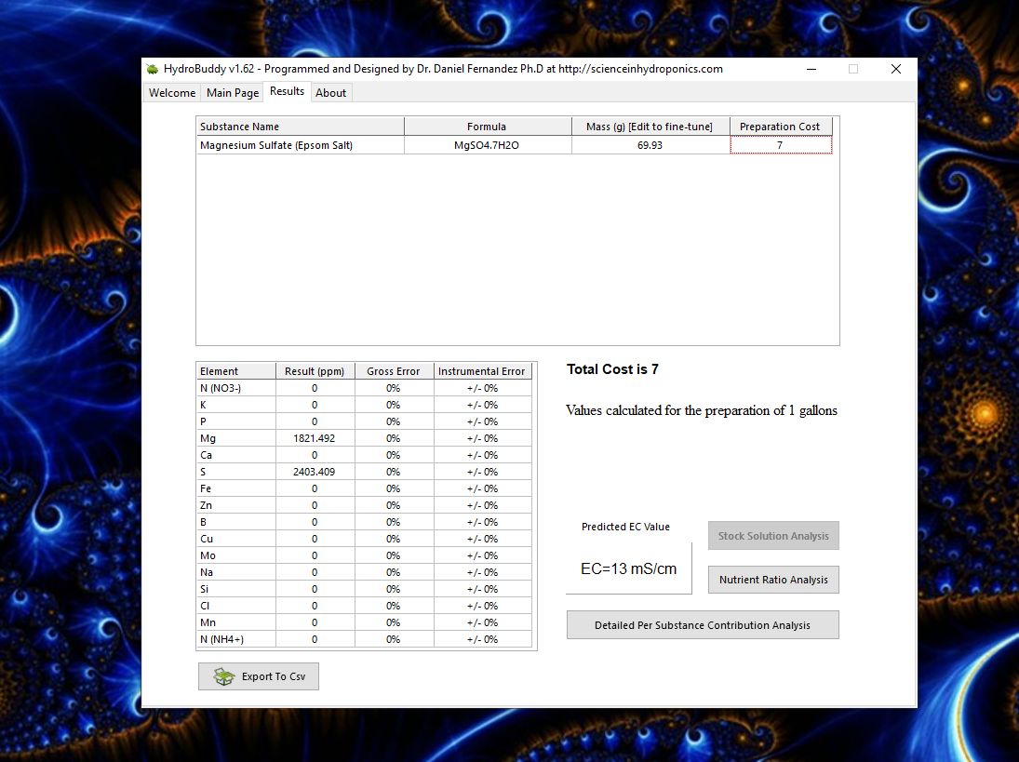
Task: Click the Export To Csv box icon
Action: 223,676
